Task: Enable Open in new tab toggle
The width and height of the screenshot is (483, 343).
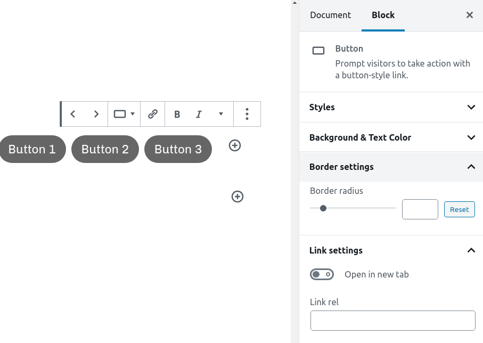Action: [x=322, y=274]
